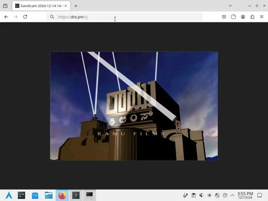268x201 pixels.
Task: Open the tray icon left of clipboard
Action: coord(186,195)
